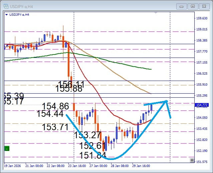The width and height of the screenshot is (213, 173).
Task: Select the 152.61 price text label
Action: [x=92, y=146]
